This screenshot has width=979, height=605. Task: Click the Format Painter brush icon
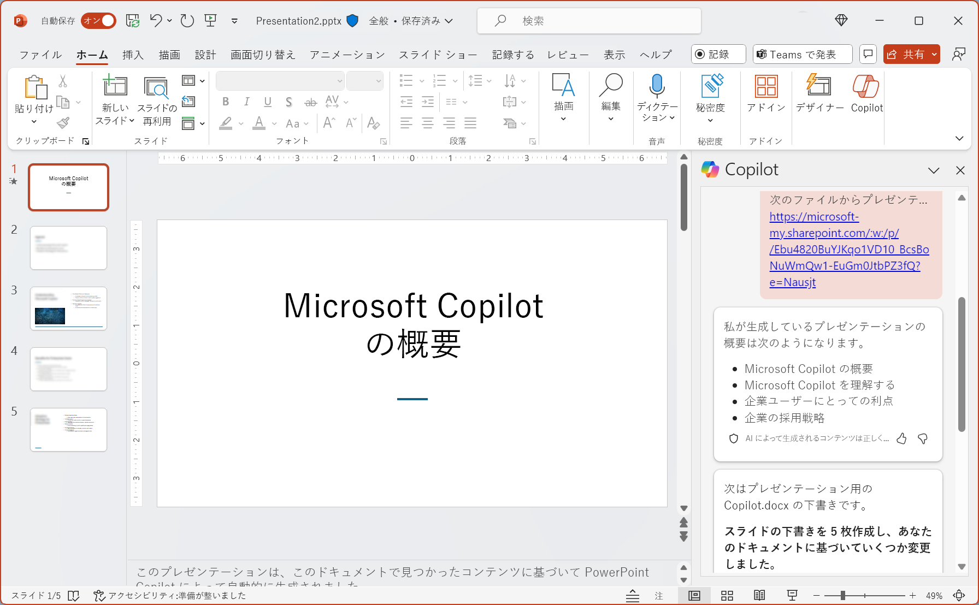tap(63, 123)
